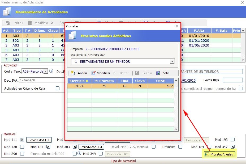Open the Visualizar la prorrata de dropdown
Image resolution: width=246 pixels, height=164 pixels.
click(172, 62)
